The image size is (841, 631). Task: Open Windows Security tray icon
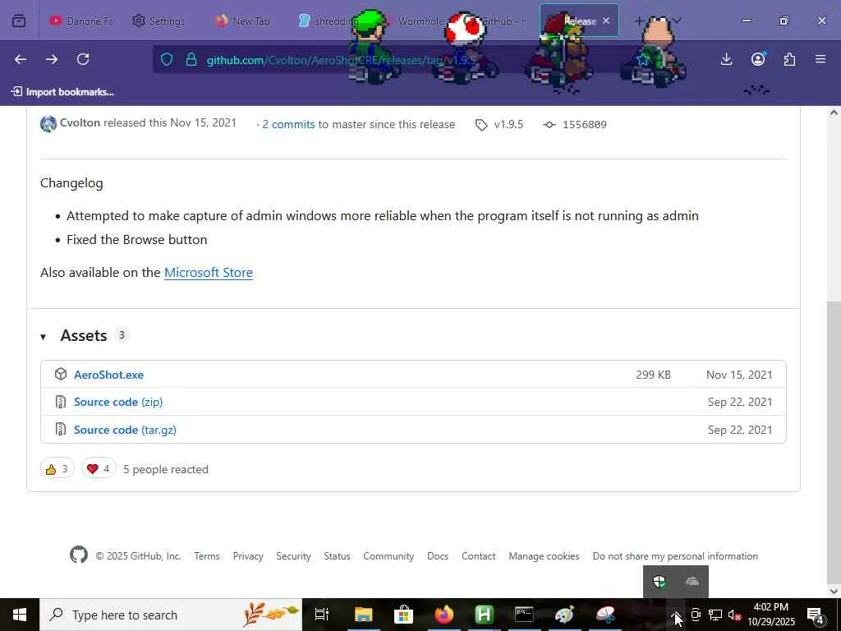click(659, 582)
